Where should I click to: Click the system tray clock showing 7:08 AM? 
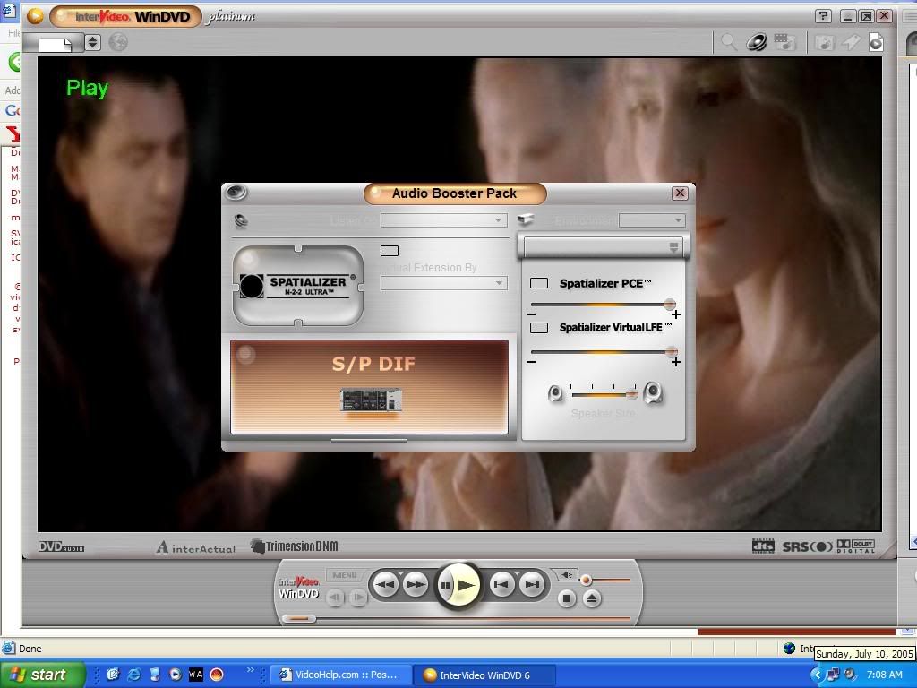pyautogui.click(x=884, y=675)
